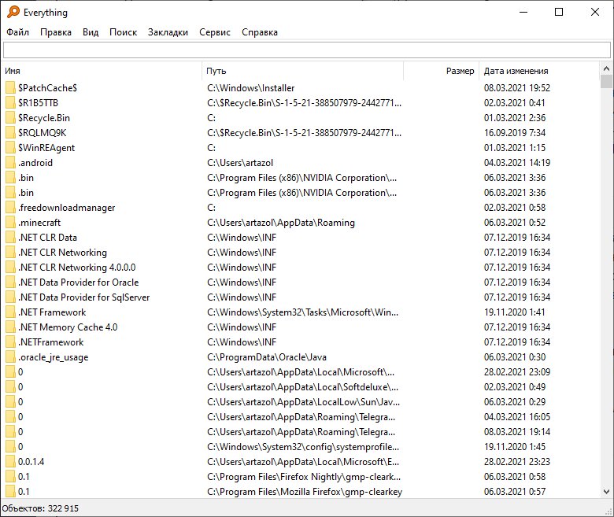
Task: Click date 19.11.2020 1:41
Action: click(x=515, y=312)
